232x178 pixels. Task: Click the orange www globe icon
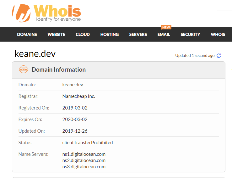(x=23, y=69)
